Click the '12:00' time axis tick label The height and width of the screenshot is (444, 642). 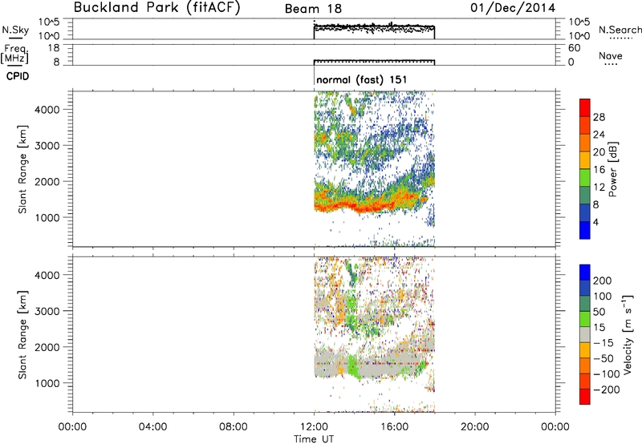pos(314,427)
